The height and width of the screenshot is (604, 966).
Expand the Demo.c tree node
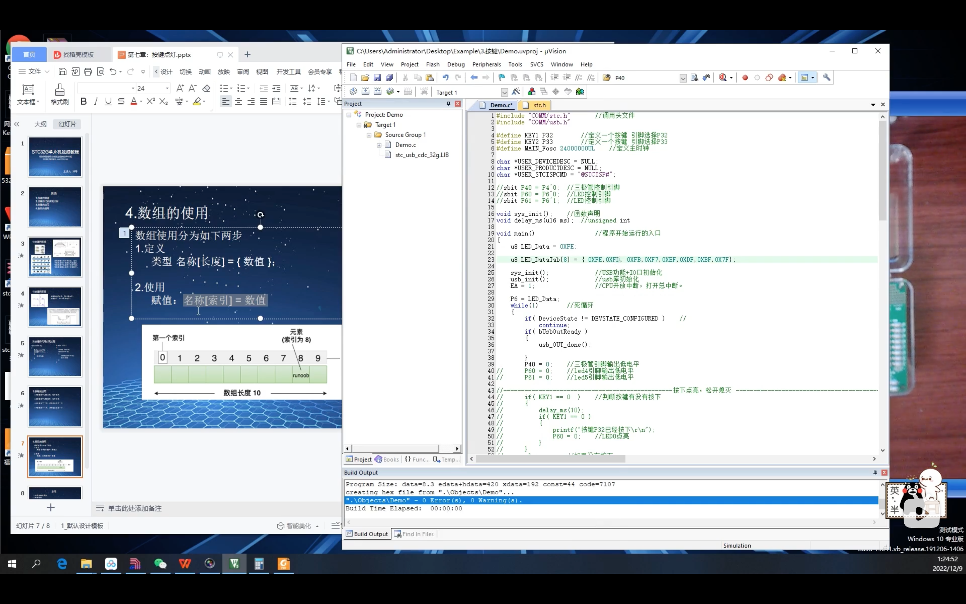click(379, 145)
